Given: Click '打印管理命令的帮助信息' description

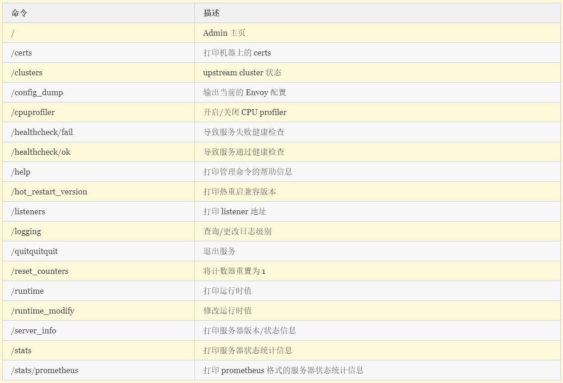Looking at the screenshot, I should click(x=248, y=172).
